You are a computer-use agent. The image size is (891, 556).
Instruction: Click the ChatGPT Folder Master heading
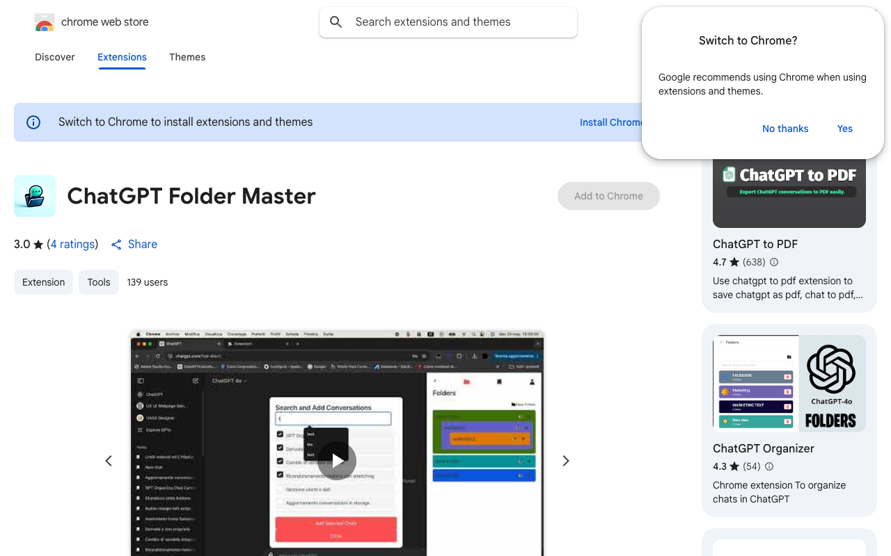(x=191, y=196)
